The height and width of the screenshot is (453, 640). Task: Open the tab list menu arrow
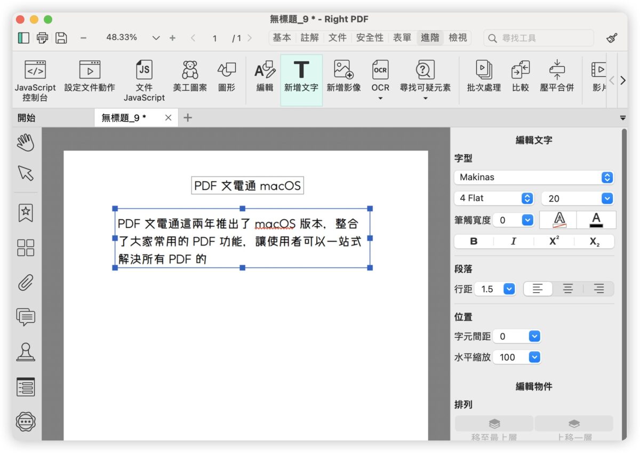[x=623, y=118]
